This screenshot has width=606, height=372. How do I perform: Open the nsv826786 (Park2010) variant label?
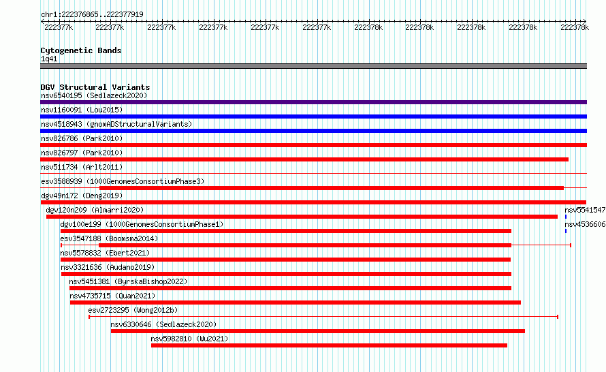(82, 138)
